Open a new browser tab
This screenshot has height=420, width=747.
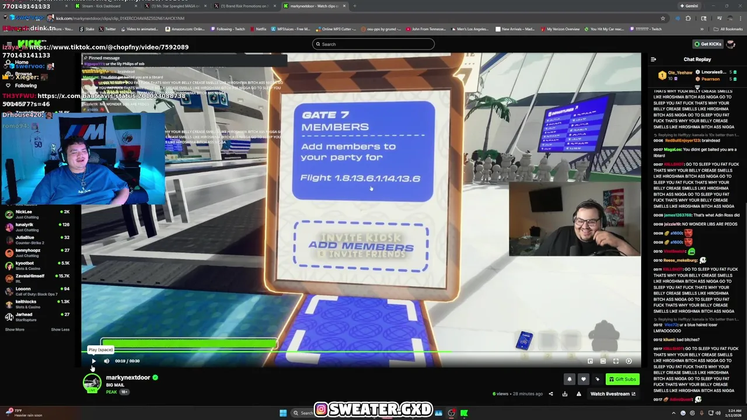point(355,6)
